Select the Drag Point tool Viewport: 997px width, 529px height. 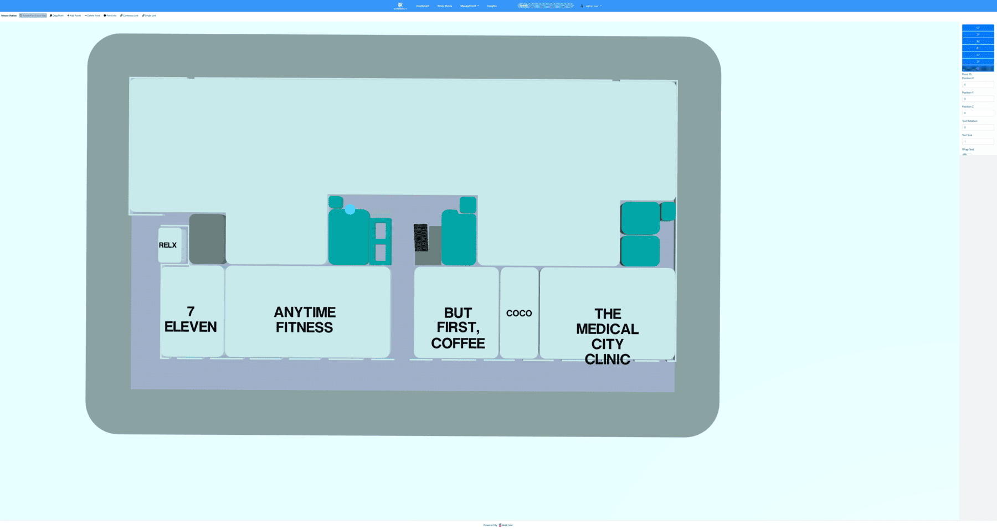tap(56, 16)
